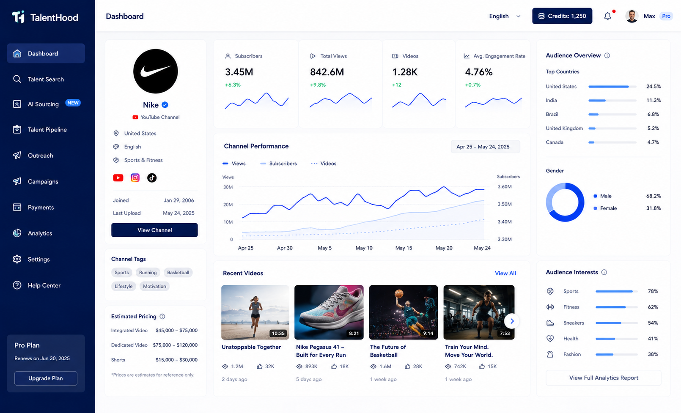The image size is (681, 413).
Task: Open Unstoppable Together video thumbnail
Action: tap(255, 312)
